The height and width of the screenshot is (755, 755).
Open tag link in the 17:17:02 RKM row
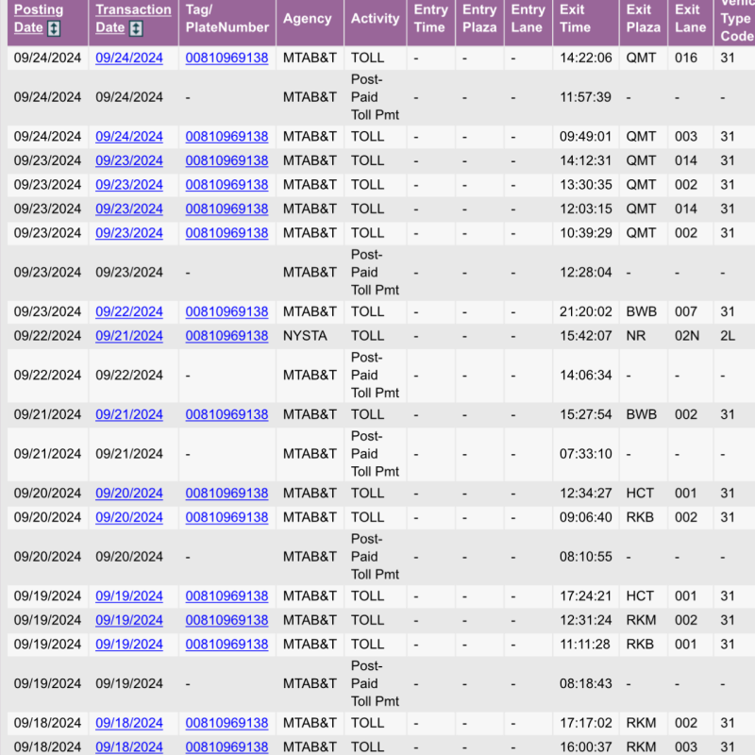pyautogui.click(x=226, y=723)
